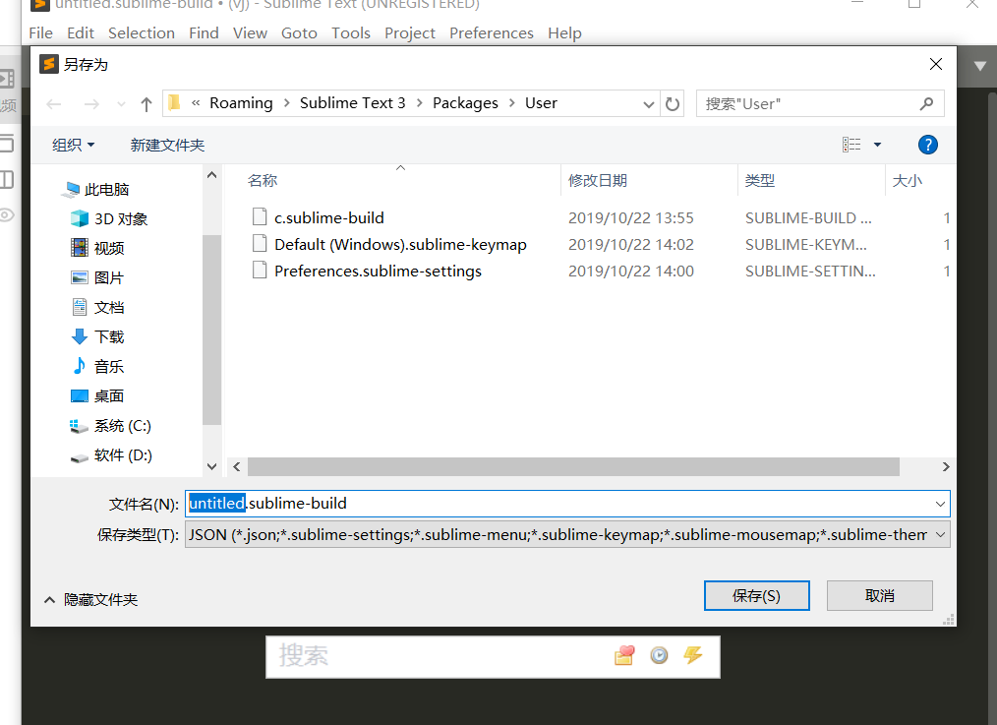Select the 文档 documents icon
The height and width of the screenshot is (725, 997).
pos(80,307)
